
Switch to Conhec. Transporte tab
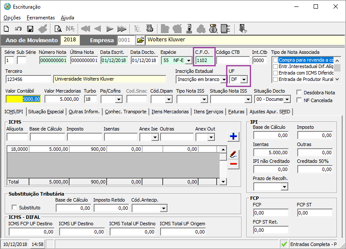point(126,112)
